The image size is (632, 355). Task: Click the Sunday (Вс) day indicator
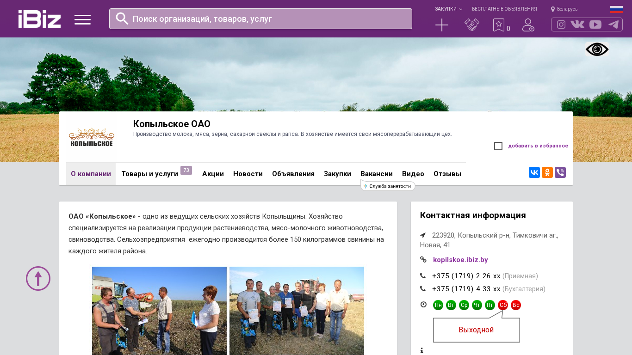(516, 305)
